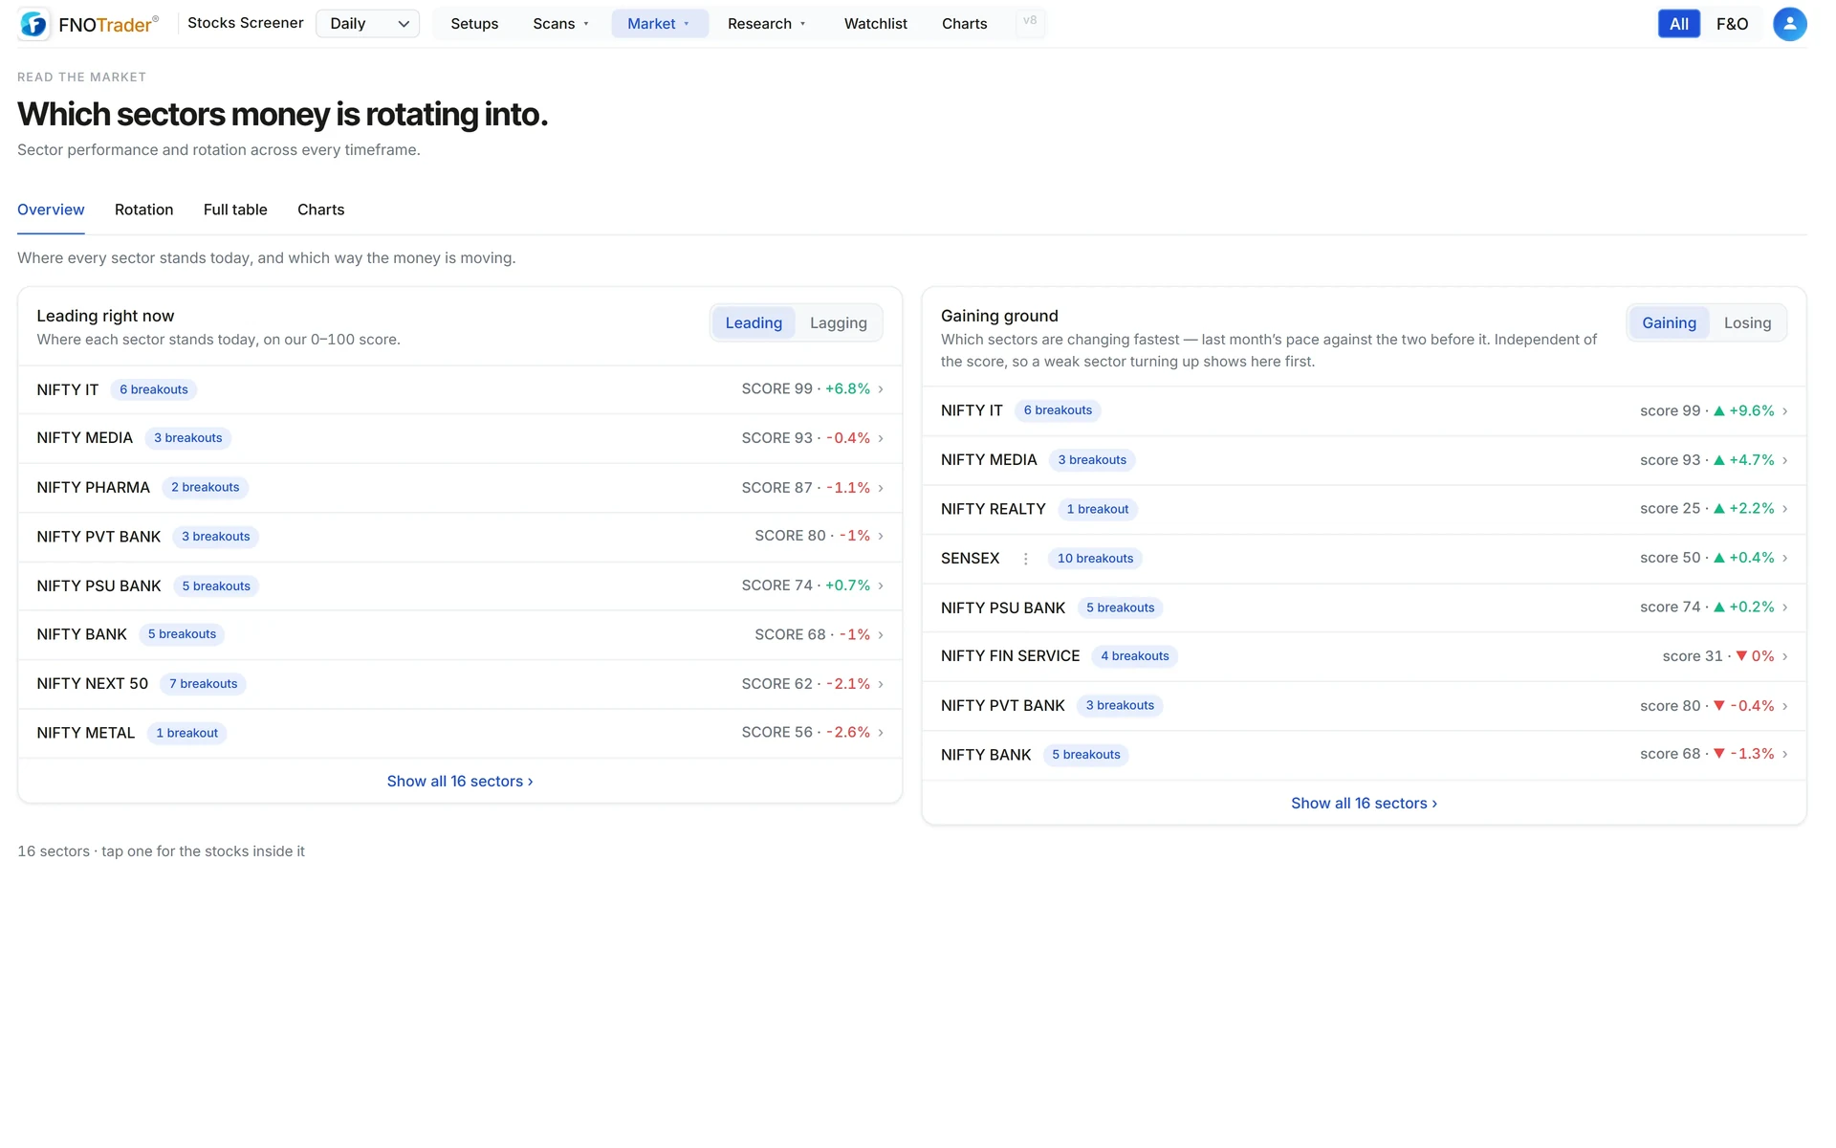Open NIFTY FIN SERVICE row chevron arrow
The height and width of the screenshot is (1148, 1836).
click(1784, 656)
